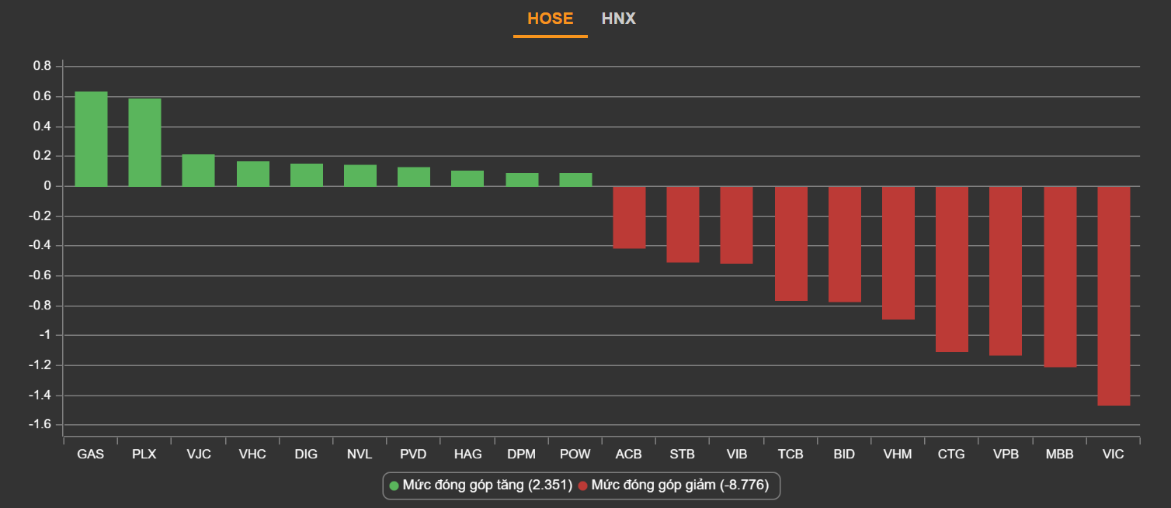Select the HOSE tab
The width and height of the screenshot is (1171, 508).
tap(550, 19)
